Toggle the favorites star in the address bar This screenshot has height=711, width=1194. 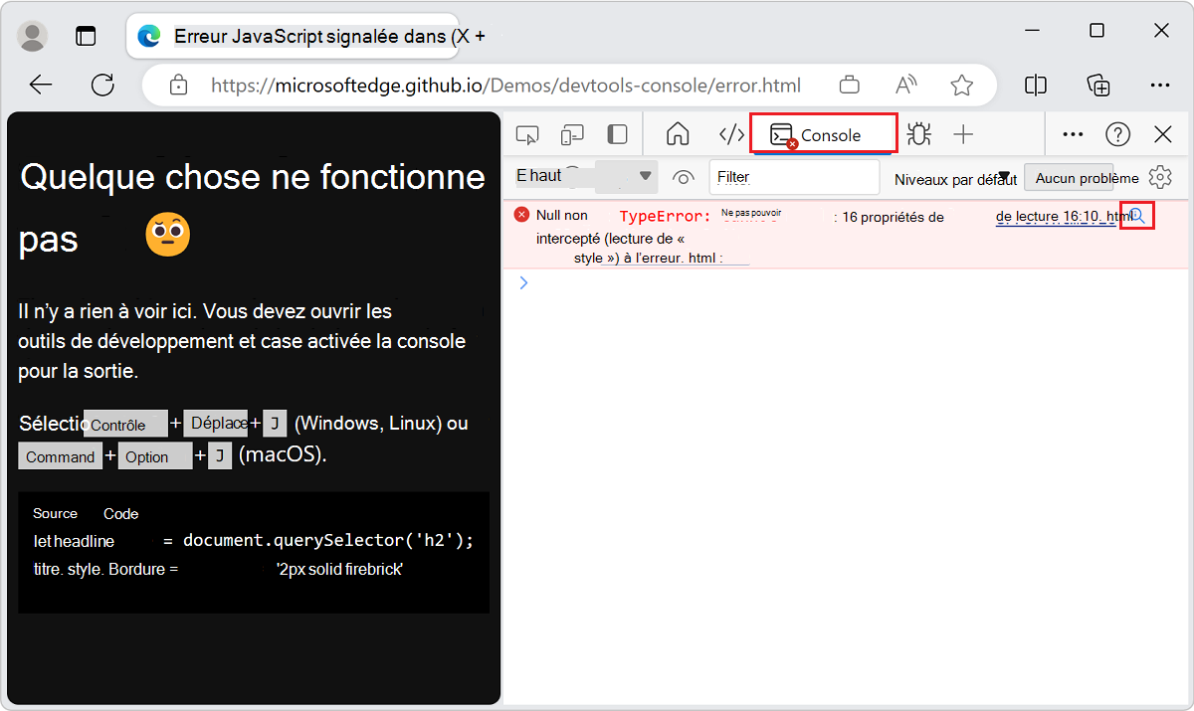coord(962,85)
